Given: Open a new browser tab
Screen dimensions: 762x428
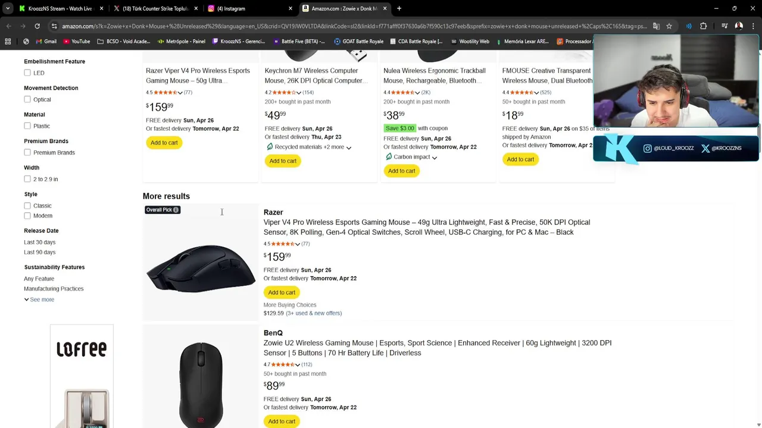Looking at the screenshot, I should [x=399, y=8].
